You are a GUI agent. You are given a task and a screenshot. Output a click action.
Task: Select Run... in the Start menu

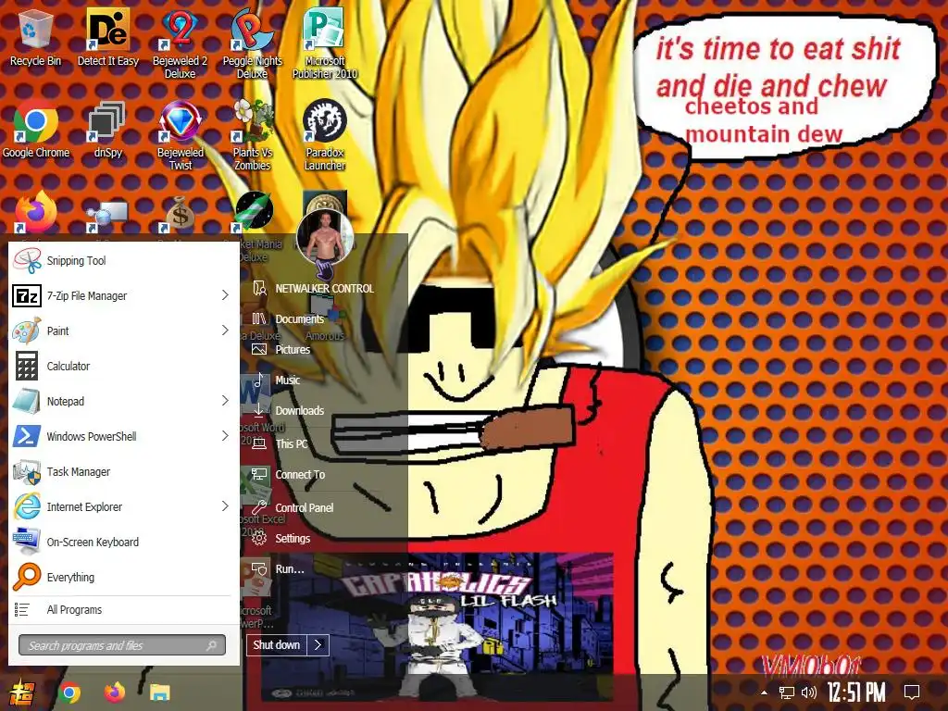(x=290, y=569)
